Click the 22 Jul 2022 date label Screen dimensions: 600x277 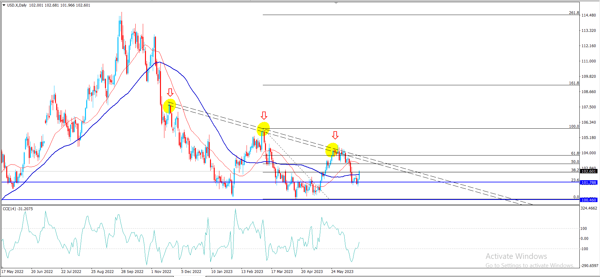tap(71, 271)
